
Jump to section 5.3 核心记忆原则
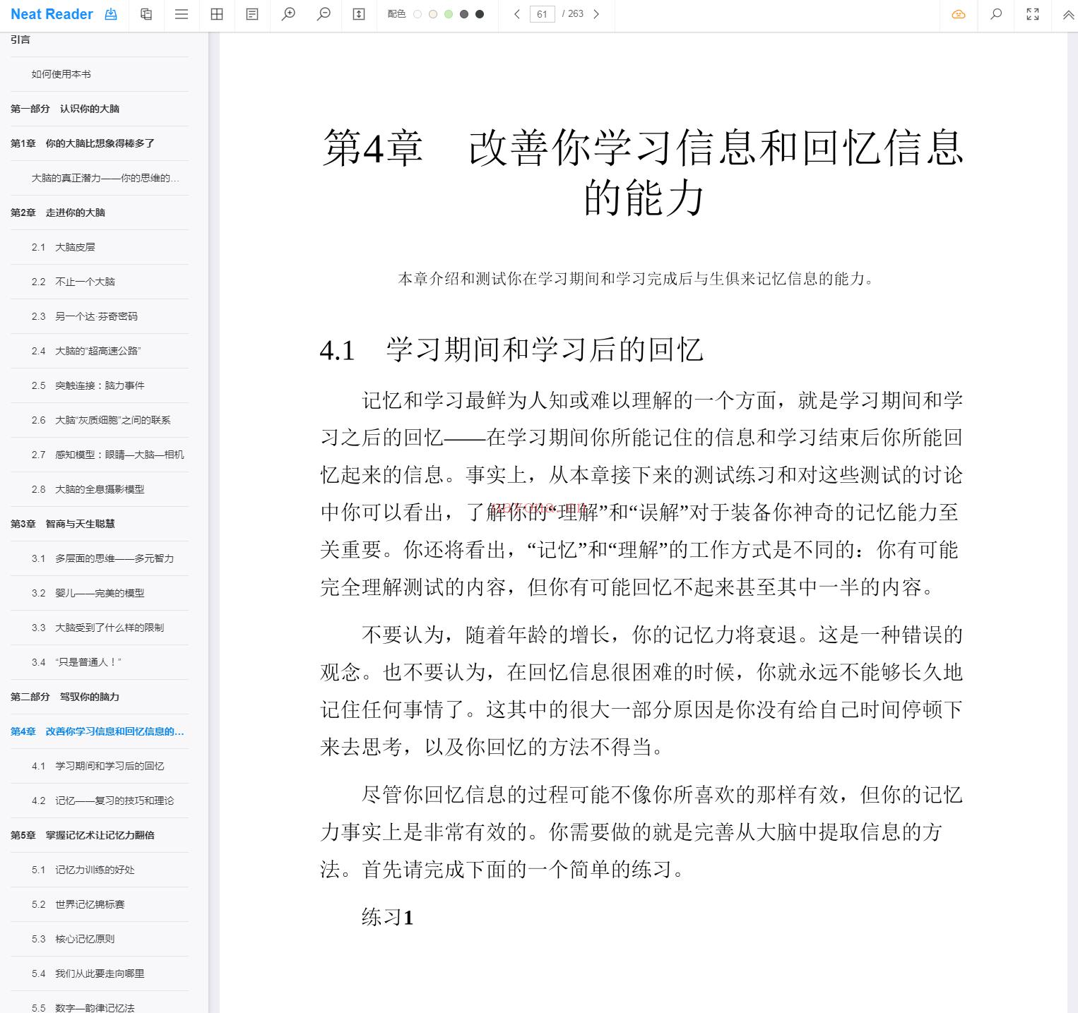click(x=73, y=939)
